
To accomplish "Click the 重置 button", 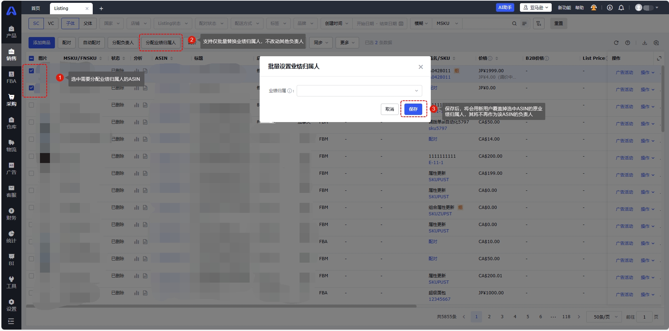I will (x=558, y=23).
